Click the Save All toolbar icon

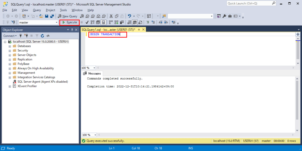pos(52,16)
